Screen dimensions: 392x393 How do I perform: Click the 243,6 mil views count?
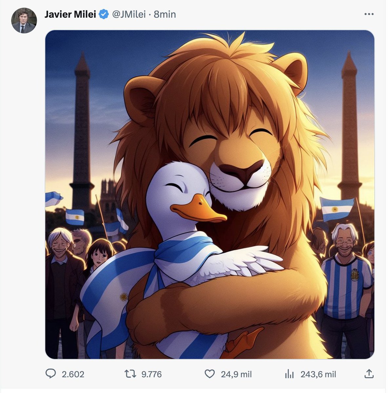[318, 374]
